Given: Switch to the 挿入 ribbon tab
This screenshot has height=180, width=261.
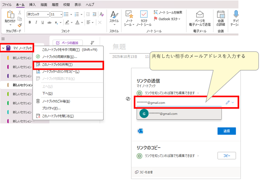Looking at the screenshot, I should tap(32, 5).
